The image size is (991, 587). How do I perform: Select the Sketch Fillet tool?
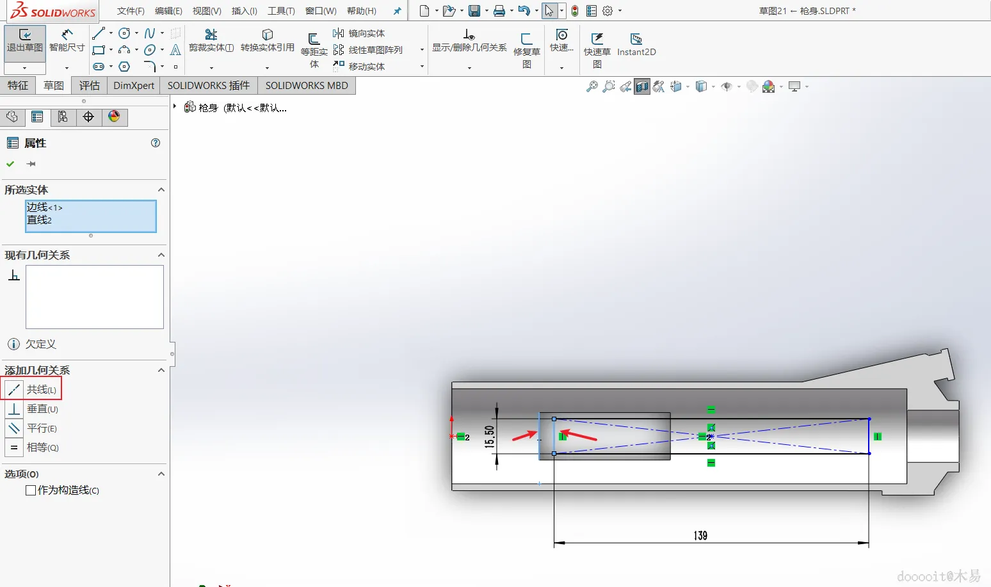(x=150, y=67)
